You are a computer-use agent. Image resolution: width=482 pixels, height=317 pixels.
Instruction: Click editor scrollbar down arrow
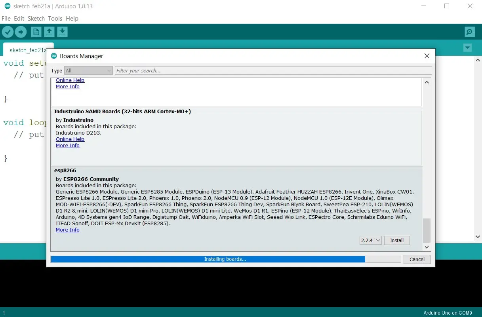tap(478, 237)
